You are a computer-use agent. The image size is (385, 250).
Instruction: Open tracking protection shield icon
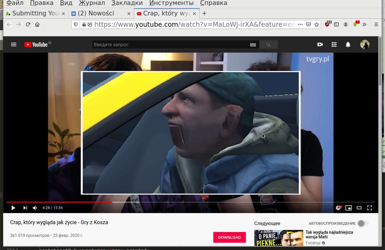(x=76, y=24)
